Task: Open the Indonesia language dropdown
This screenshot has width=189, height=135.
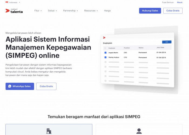Action: pos(13,2)
